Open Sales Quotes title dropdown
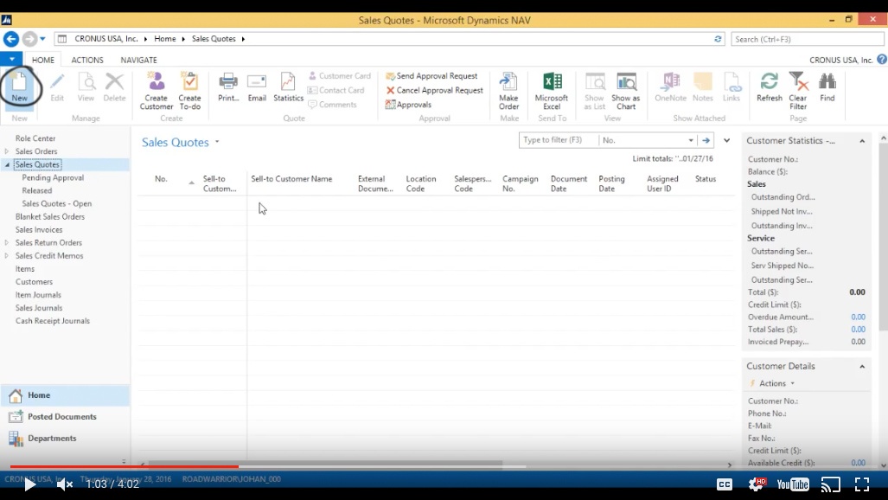The width and height of the screenshot is (888, 500). [217, 142]
